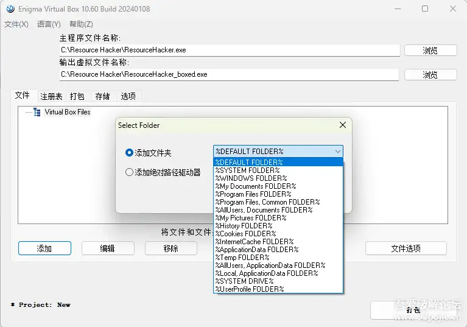Open the 文件(X) menu
Image resolution: width=467 pixels, height=327 pixels.
tap(16, 24)
